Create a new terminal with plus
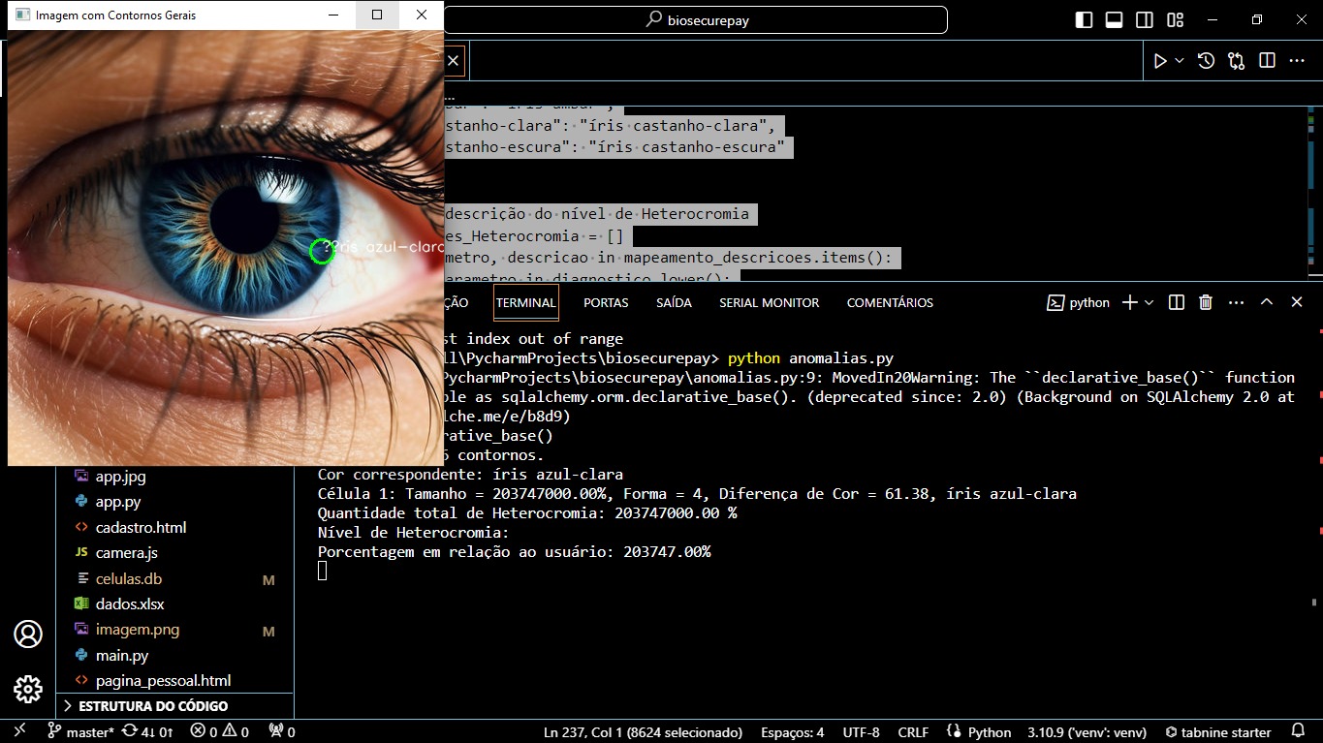Screen dimensions: 1323x743 (x=1129, y=302)
